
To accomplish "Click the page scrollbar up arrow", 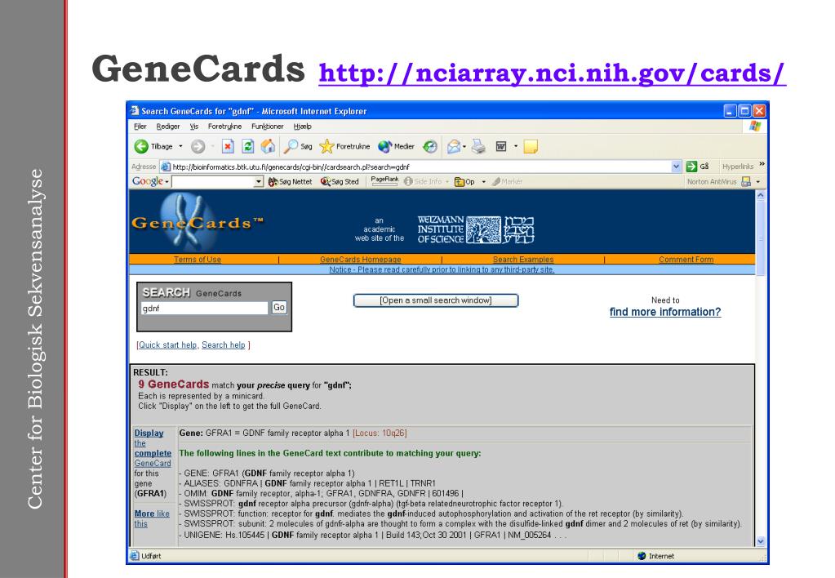I will 761,195.
